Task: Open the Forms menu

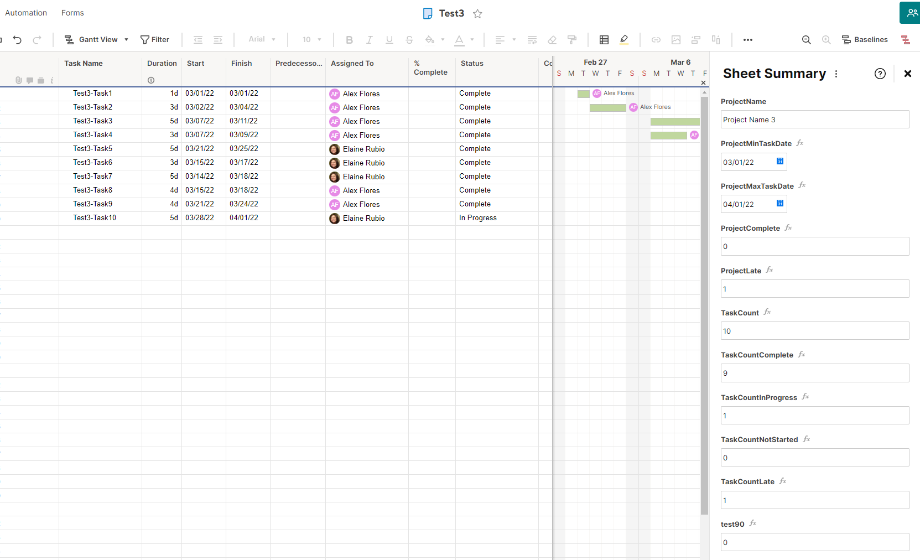Action: pyautogui.click(x=72, y=12)
